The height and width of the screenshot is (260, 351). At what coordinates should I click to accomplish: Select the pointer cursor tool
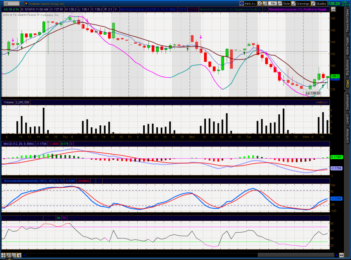(19, 255)
